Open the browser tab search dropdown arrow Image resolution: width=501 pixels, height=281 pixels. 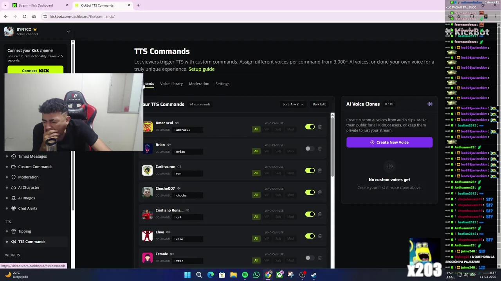(5, 5)
